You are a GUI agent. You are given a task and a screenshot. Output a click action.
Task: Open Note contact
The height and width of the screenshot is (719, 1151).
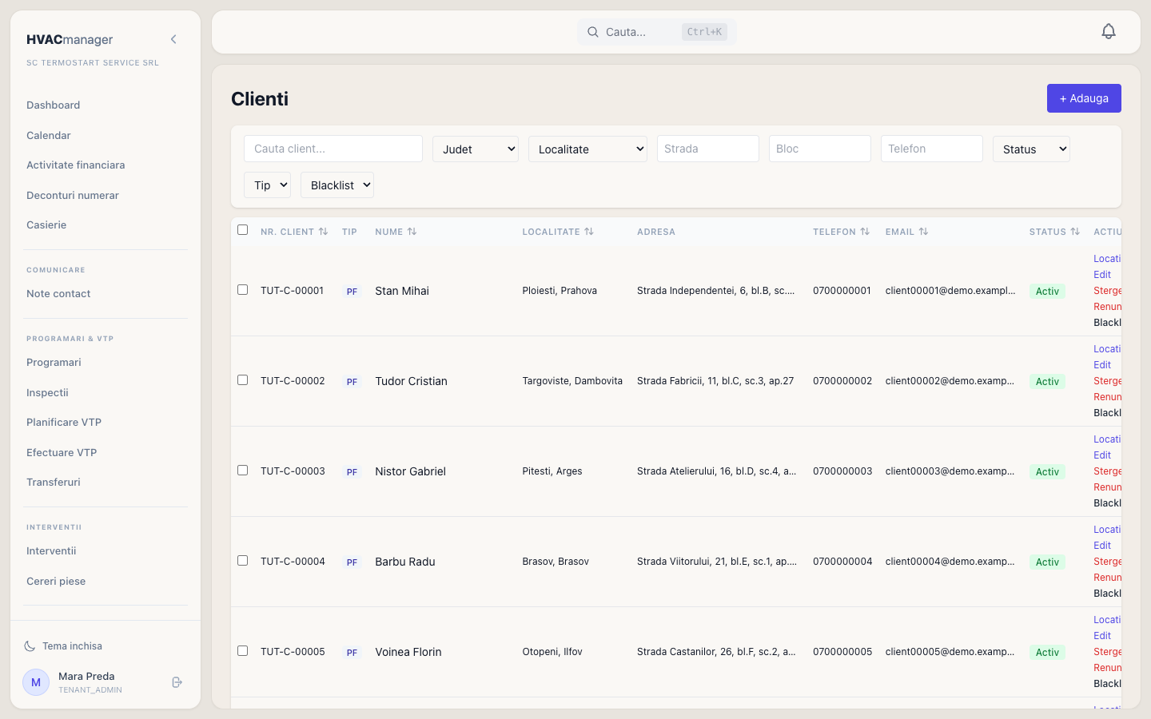point(58,294)
